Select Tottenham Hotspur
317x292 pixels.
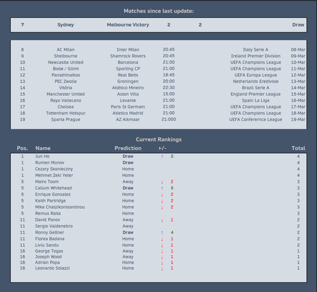click(x=65, y=113)
